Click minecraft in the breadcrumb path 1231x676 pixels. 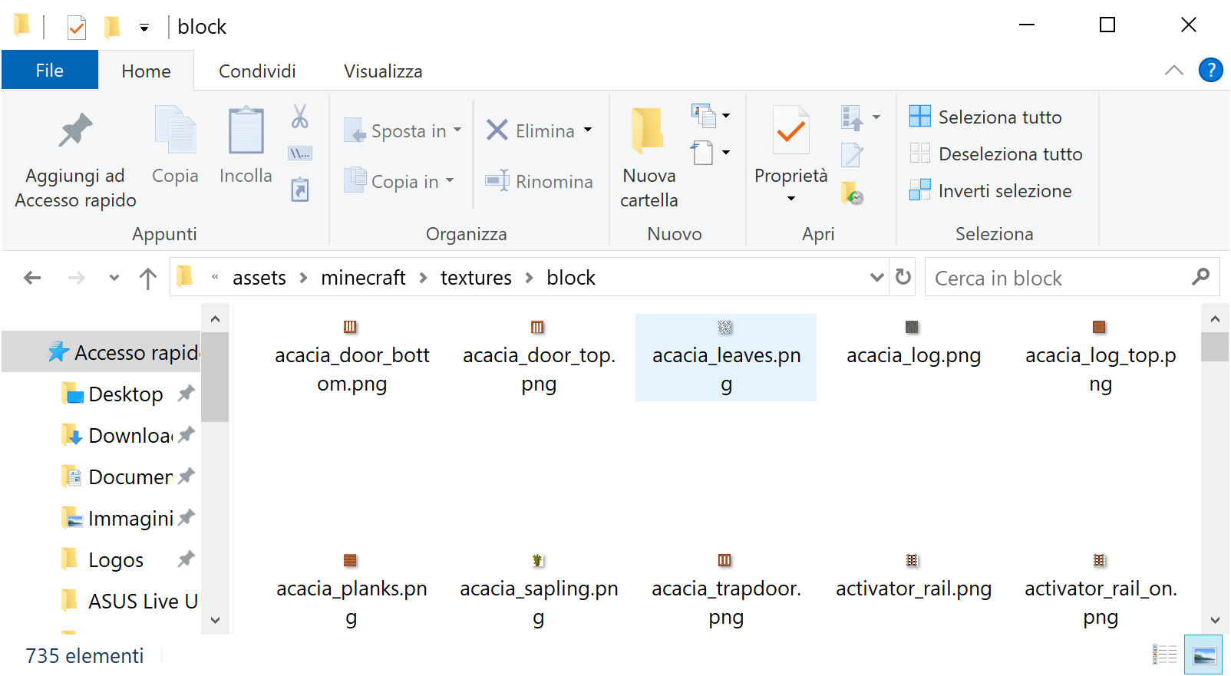point(363,277)
